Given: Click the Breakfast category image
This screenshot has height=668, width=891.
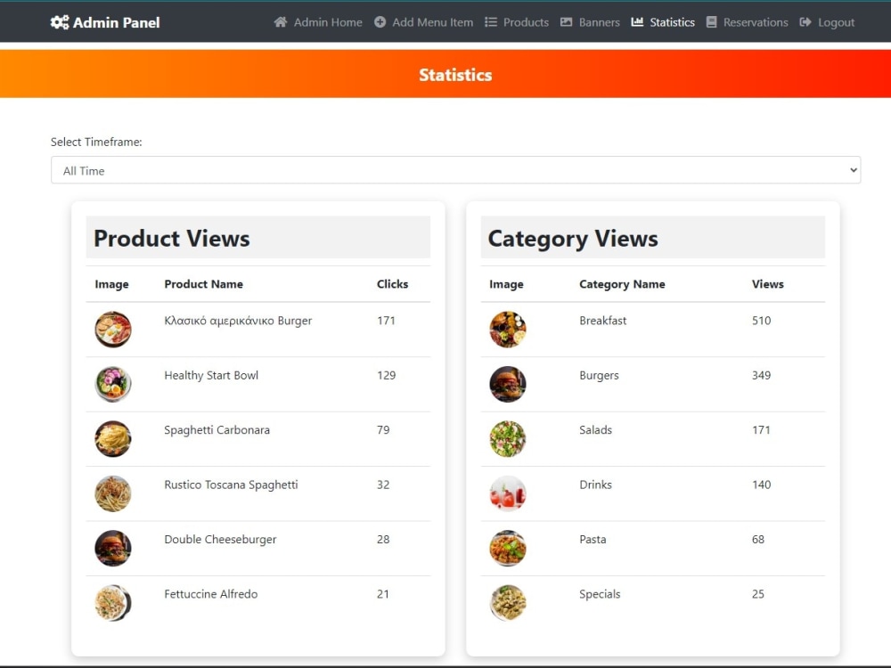Looking at the screenshot, I should coord(507,330).
